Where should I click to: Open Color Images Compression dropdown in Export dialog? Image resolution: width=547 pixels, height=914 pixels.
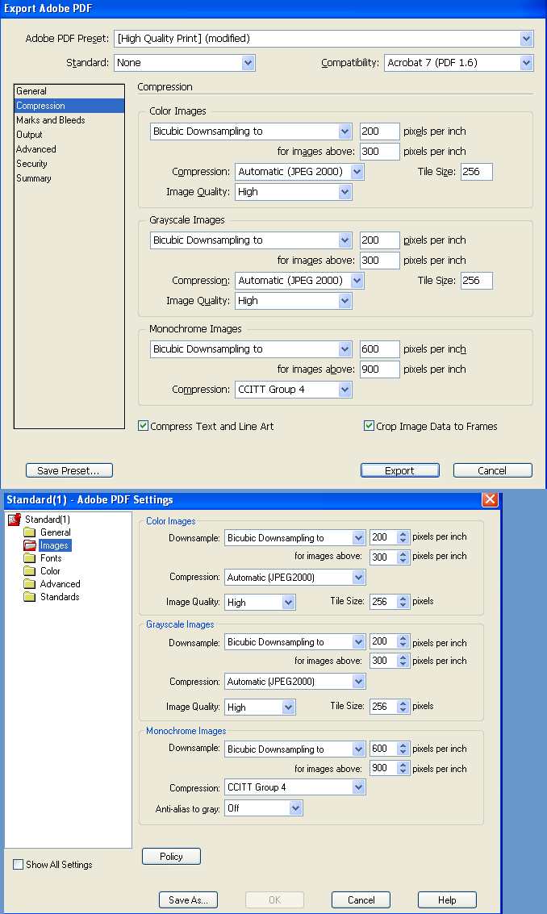300,172
